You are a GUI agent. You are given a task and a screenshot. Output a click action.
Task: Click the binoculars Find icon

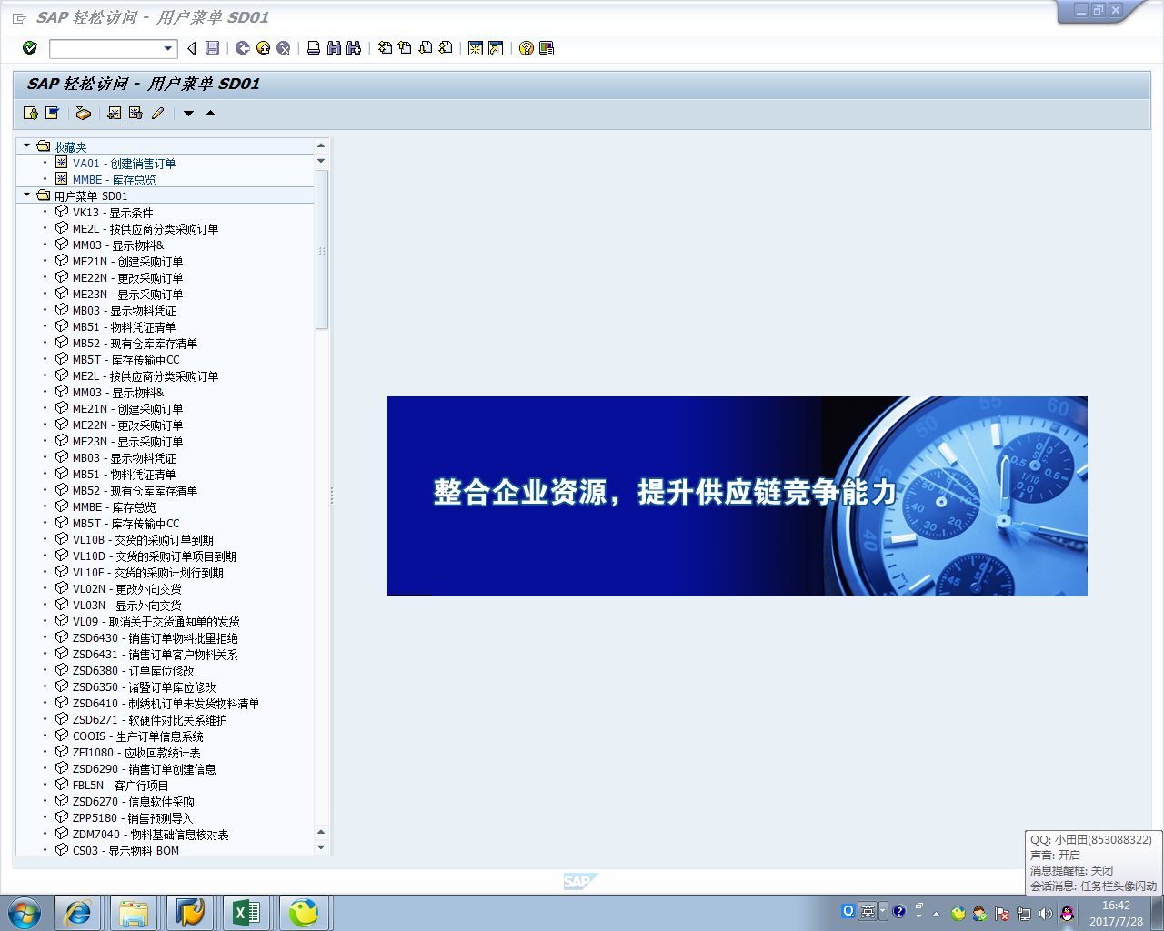point(334,48)
